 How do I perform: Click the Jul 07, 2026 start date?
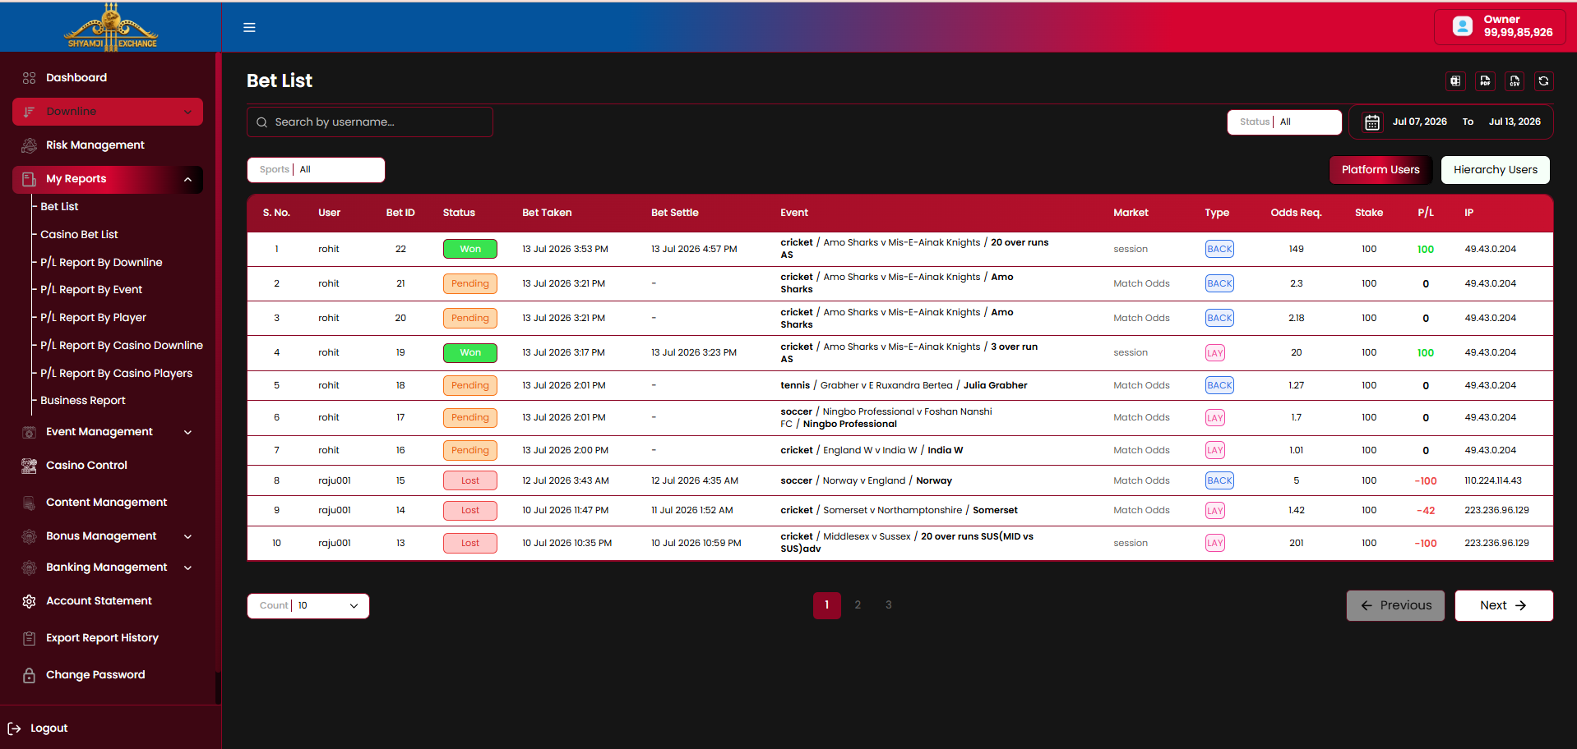tap(1419, 122)
